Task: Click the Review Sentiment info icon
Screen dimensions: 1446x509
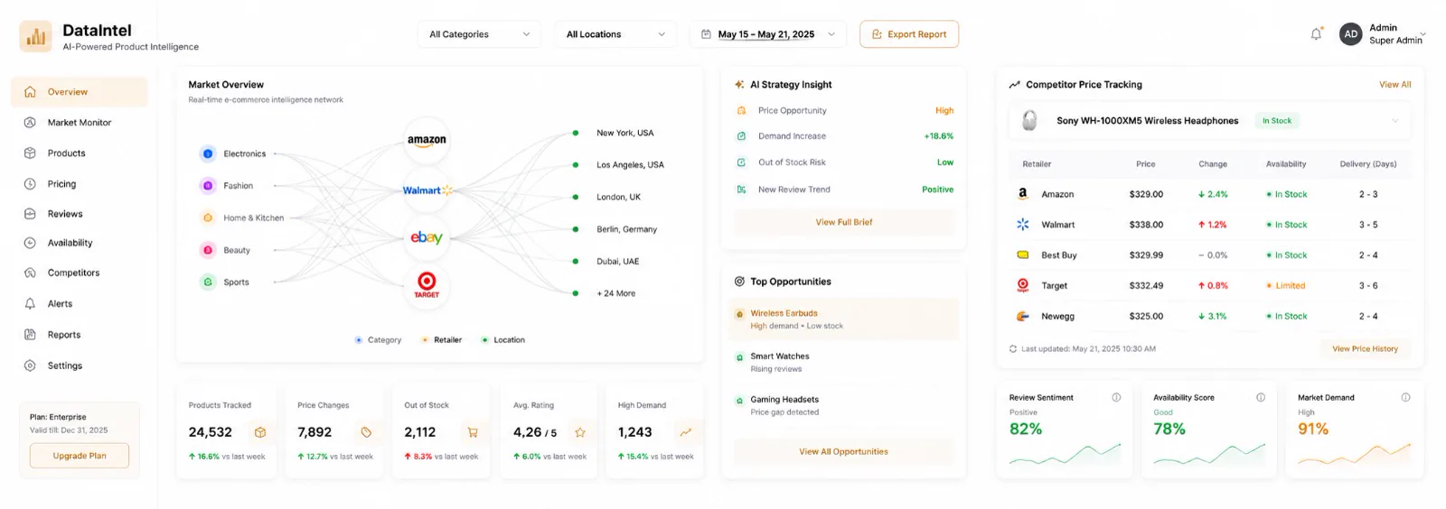Action: coord(1116,397)
